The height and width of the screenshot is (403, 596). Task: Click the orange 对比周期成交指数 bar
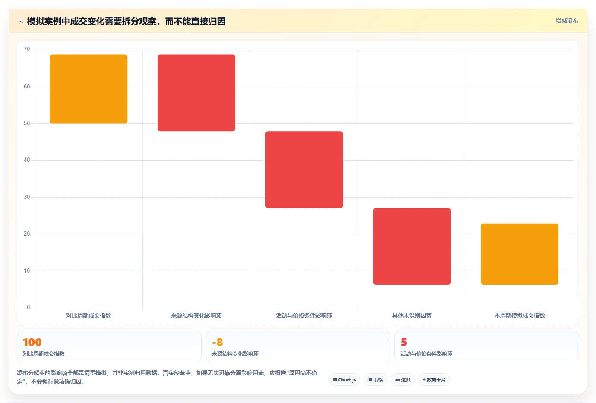88,89
